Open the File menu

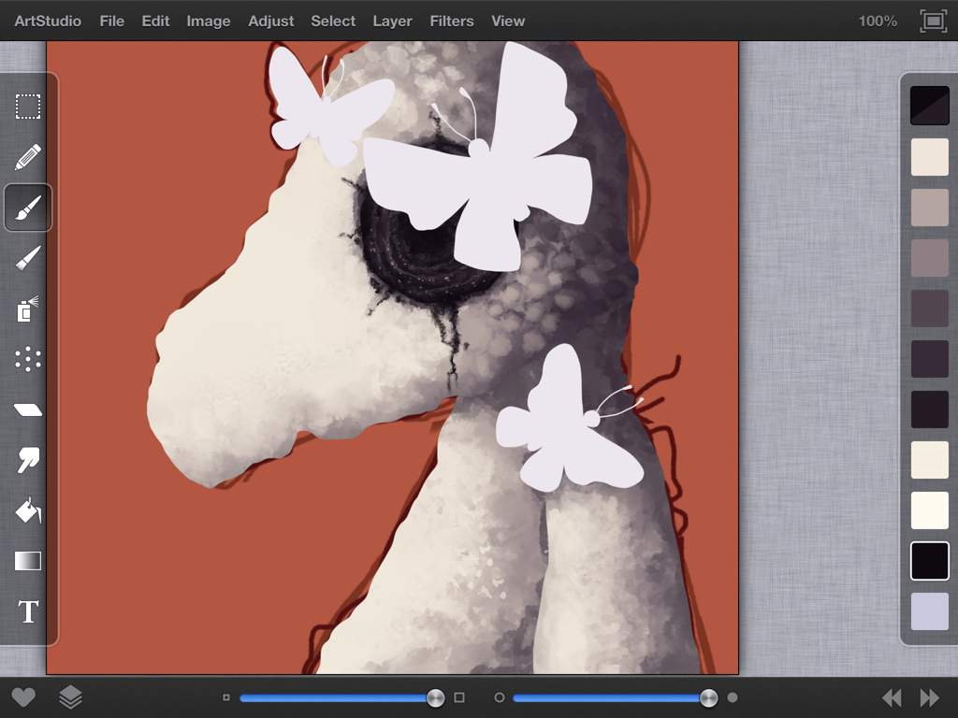112,21
